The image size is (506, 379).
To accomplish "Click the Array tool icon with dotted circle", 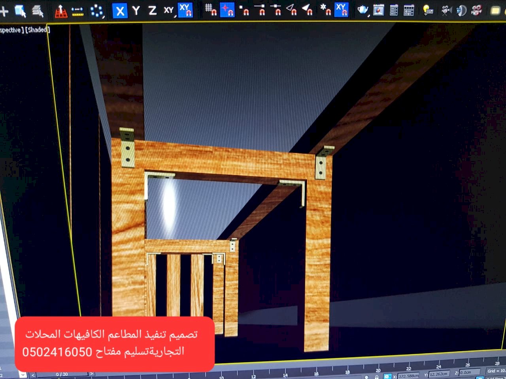I will [97, 11].
